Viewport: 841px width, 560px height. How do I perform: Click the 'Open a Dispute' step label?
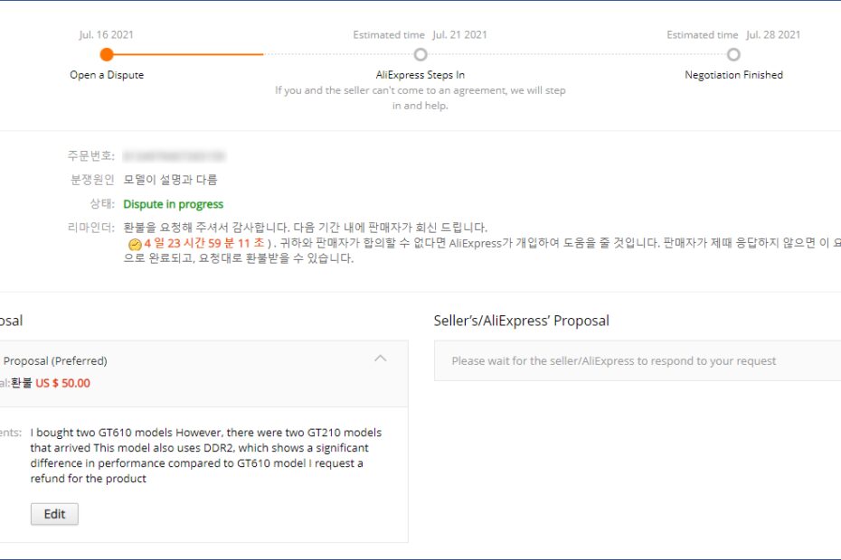click(x=107, y=75)
